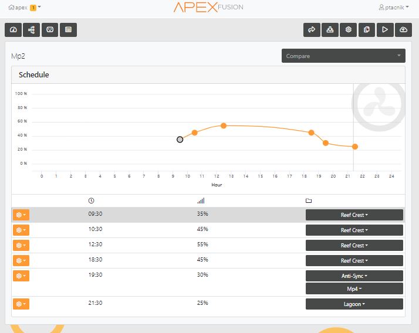Open gear menu for 21:30 row
This screenshot has height=333, width=419.
[21, 304]
